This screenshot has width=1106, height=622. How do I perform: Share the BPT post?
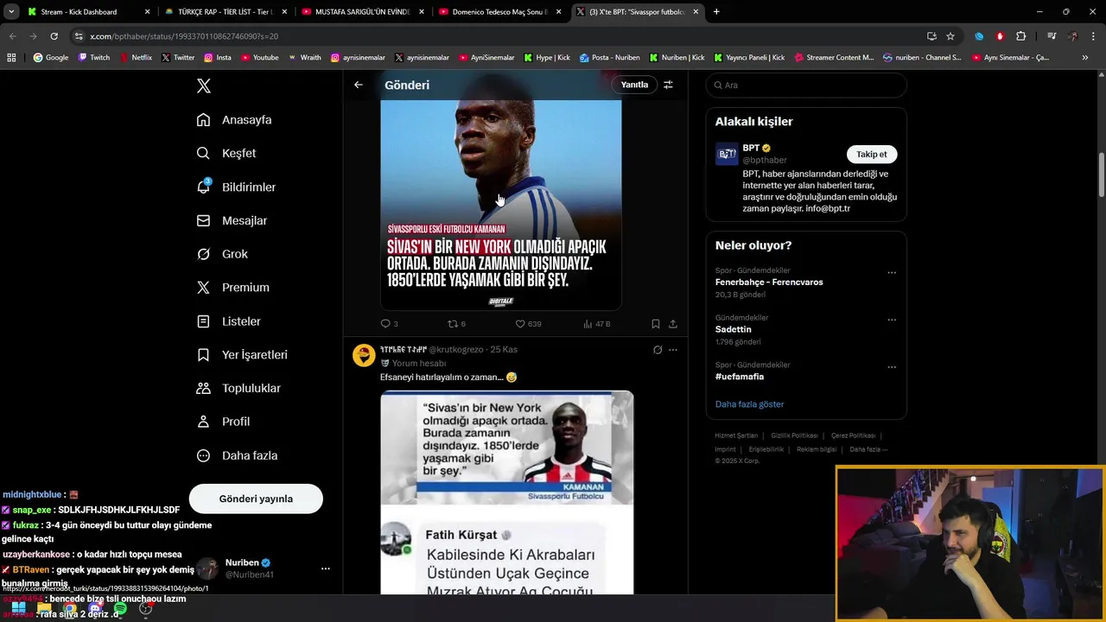(x=673, y=324)
